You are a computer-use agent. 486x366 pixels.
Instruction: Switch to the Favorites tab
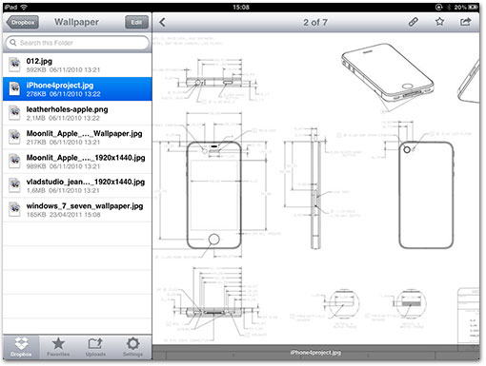(x=58, y=347)
